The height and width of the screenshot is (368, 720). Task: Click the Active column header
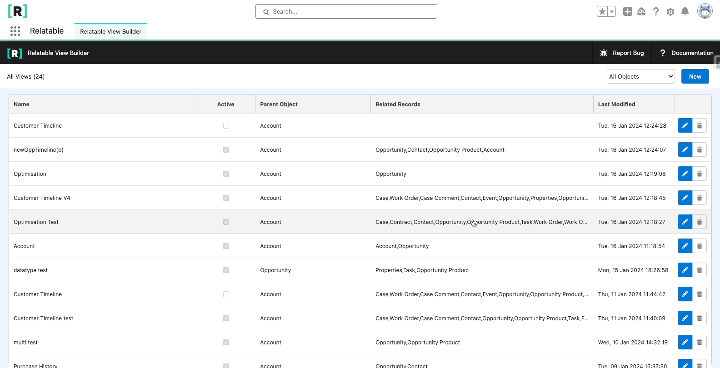pos(225,104)
